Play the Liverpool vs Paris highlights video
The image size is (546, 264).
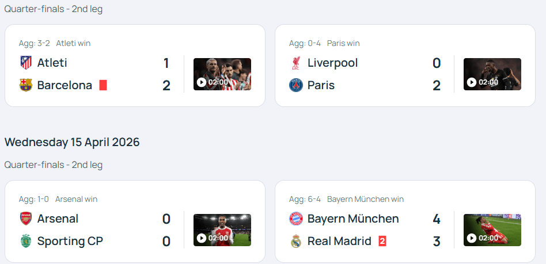point(492,74)
